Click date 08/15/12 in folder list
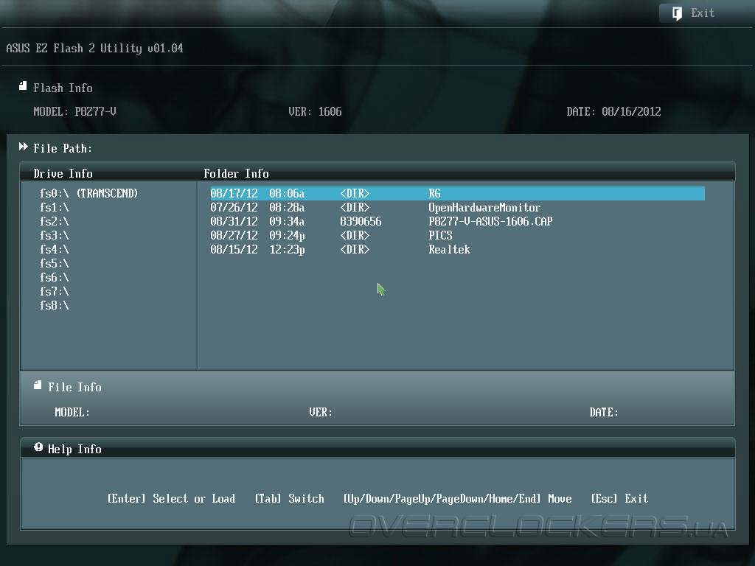Image resolution: width=755 pixels, height=566 pixels. 234,249
